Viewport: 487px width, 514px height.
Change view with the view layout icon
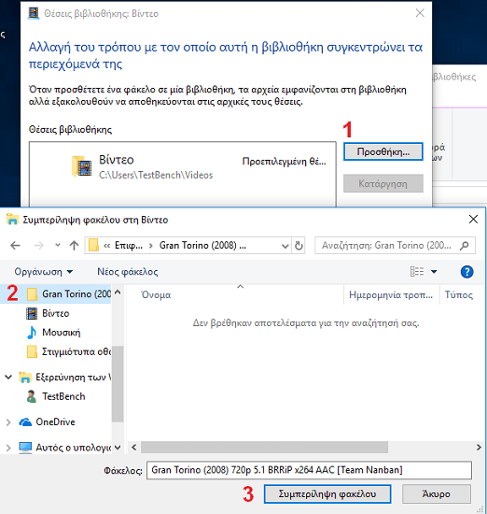coord(417,272)
